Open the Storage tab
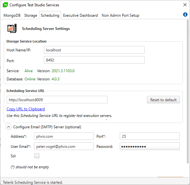190x185 pixels. (31, 15)
